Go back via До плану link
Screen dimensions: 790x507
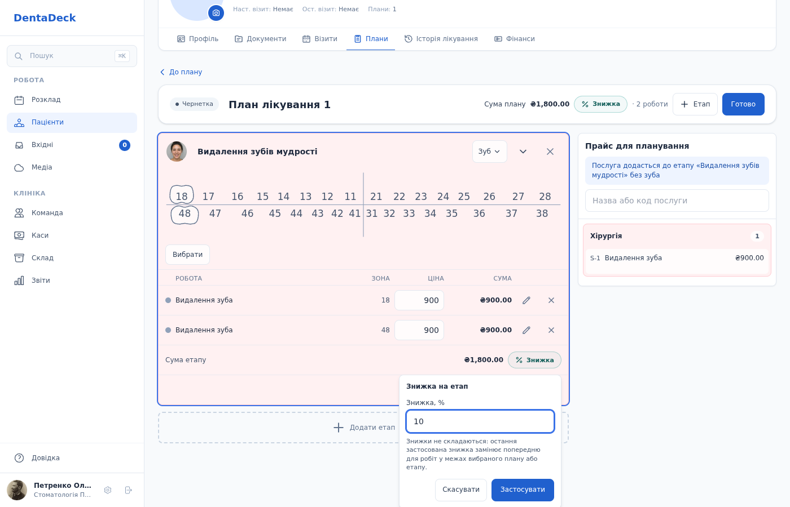181,72
